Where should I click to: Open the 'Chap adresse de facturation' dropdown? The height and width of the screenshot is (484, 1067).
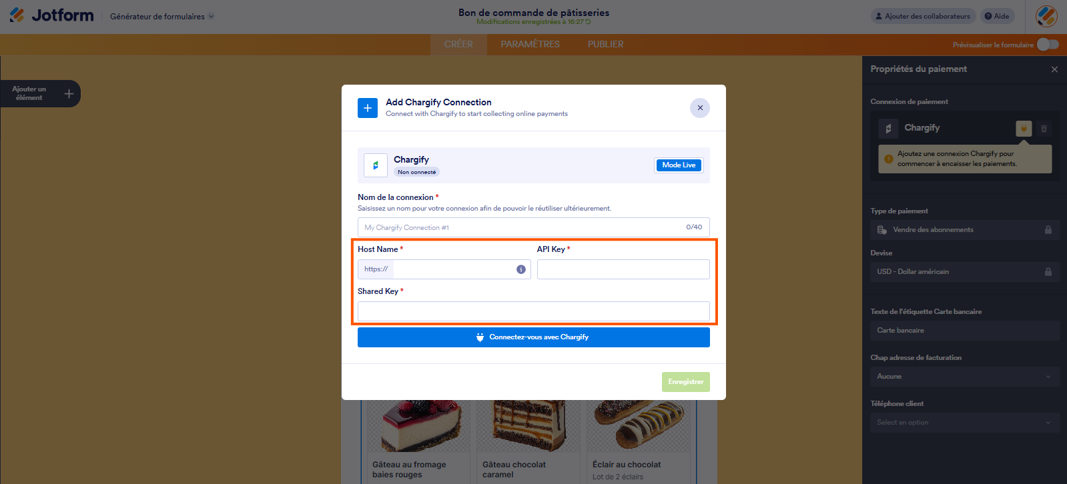coord(964,376)
